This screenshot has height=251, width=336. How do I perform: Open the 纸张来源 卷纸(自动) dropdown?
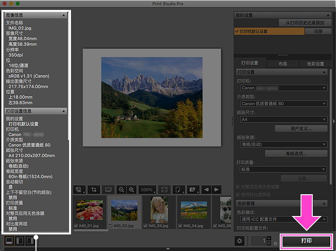(x=284, y=144)
